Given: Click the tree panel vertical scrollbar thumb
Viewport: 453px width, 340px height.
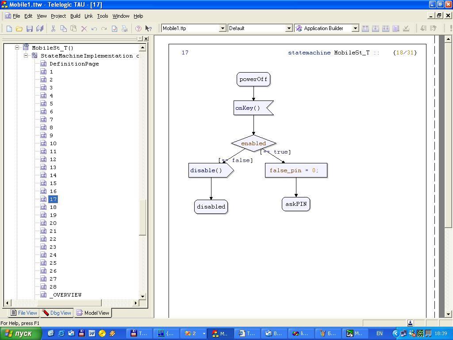Looking at the screenshot, I should (142, 217).
